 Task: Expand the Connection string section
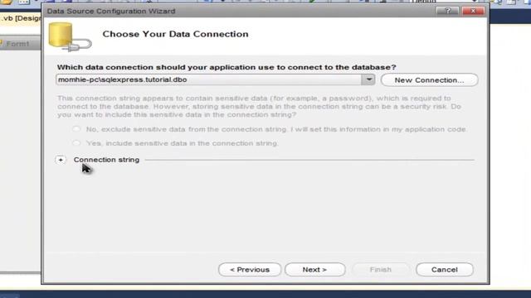pos(61,160)
